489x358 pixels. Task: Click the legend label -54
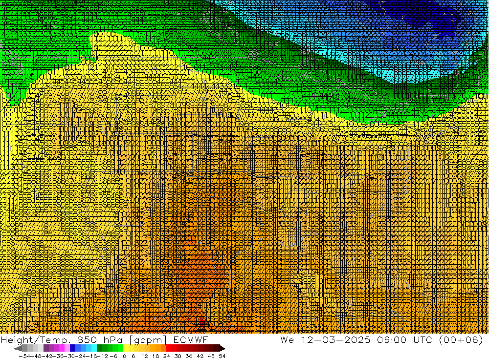[x=24, y=356]
